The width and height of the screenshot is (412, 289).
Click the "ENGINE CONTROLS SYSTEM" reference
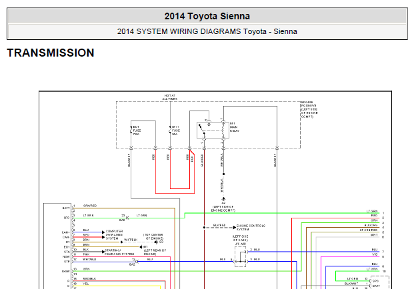[251, 227]
